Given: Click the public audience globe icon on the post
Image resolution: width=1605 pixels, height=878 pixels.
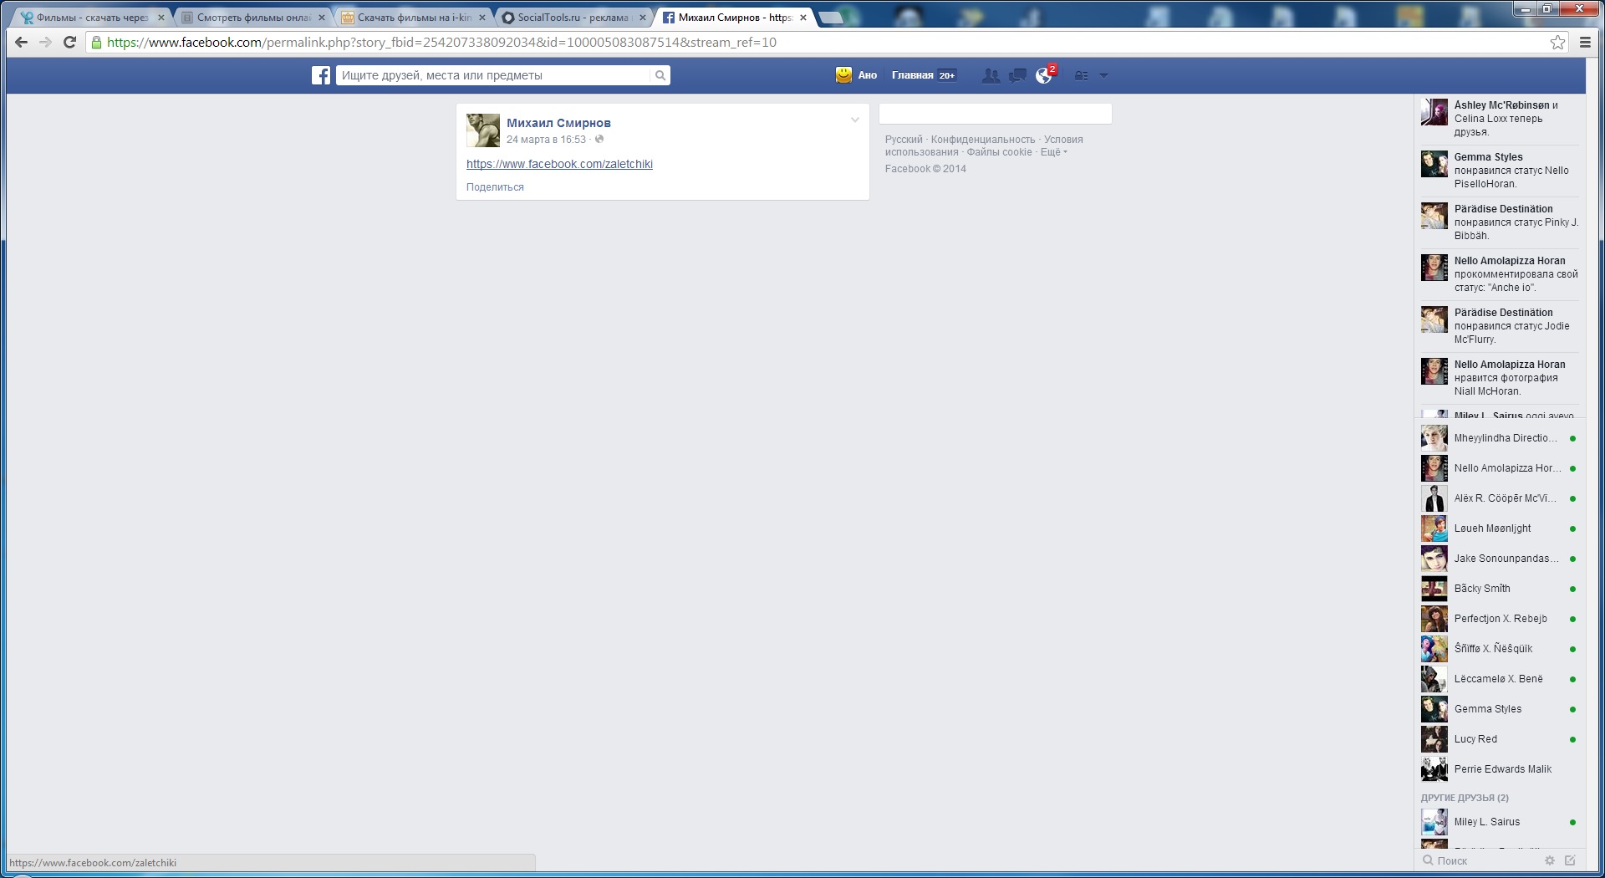Looking at the screenshot, I should pyautogui.click(x=599, y=140).
